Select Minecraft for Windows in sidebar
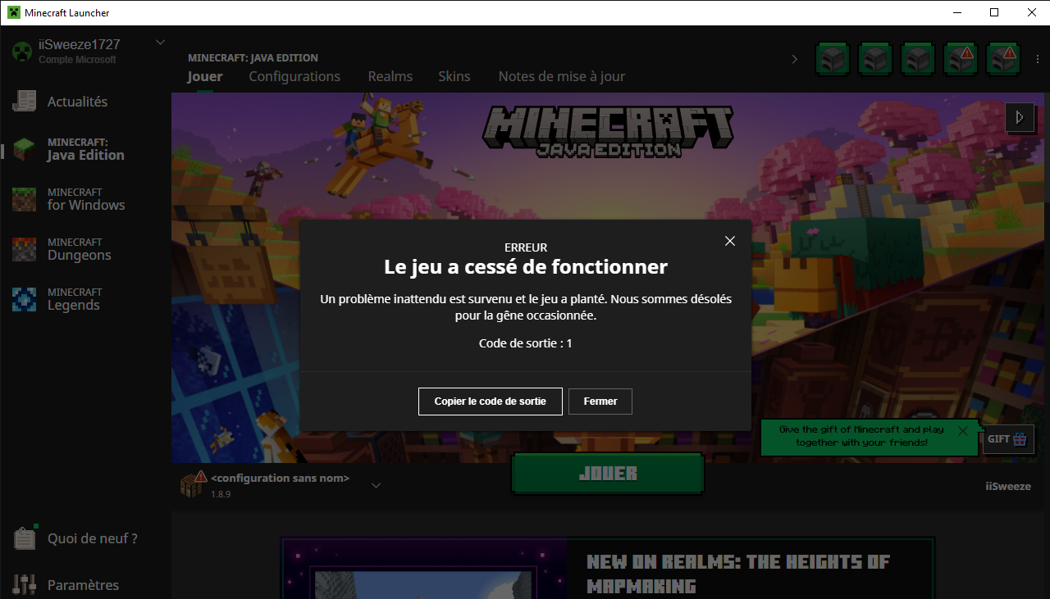Image resolution: width=1050 pixels, height=599 pixels. pyautogui.click(x=85, y=199)
